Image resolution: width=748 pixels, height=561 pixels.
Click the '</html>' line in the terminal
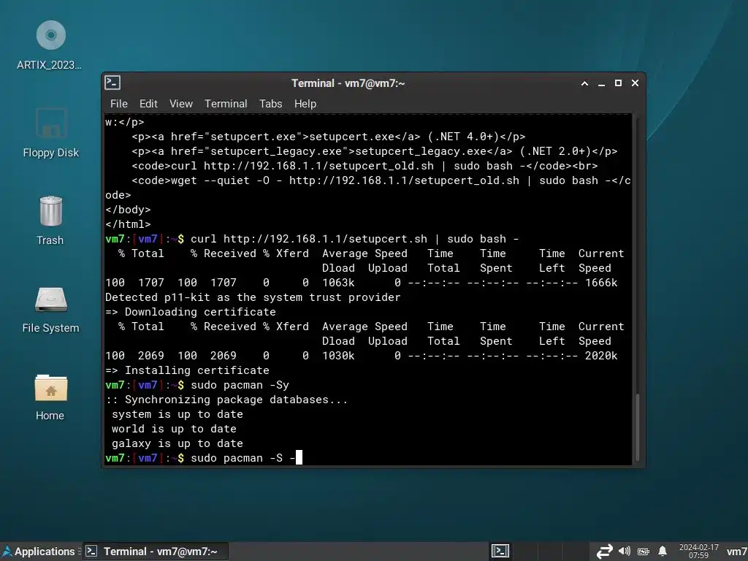pyautogui.click(x=128, y=224)
